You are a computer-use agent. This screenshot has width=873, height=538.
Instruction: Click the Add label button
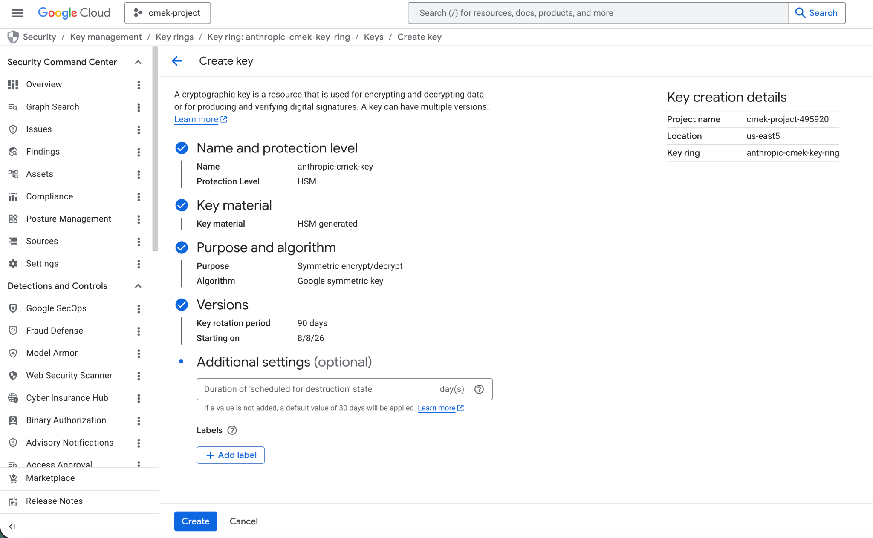pyautogui.click(x=231, y=455)
